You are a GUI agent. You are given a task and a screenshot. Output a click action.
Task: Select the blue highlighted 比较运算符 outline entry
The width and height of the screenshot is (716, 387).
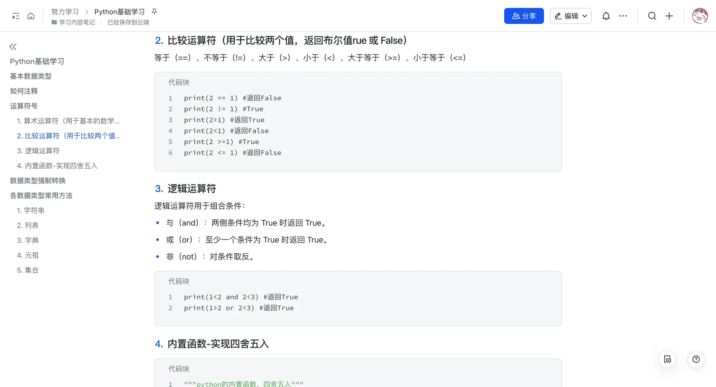pyautogui.click(x=69, y=136)
